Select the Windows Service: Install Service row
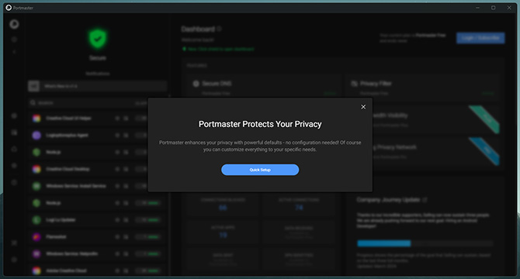Viewport: 520px width, 279px height. (97, 186)
